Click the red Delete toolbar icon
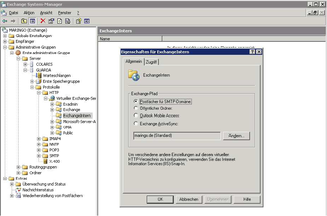The width and height of the screenshot is (327, 216). pyautogui.click(x=43, y=21)
